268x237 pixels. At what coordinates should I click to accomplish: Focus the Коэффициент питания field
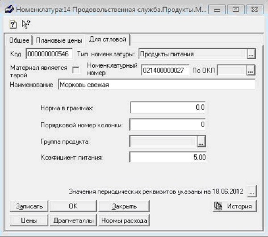(x=168, y=157)
